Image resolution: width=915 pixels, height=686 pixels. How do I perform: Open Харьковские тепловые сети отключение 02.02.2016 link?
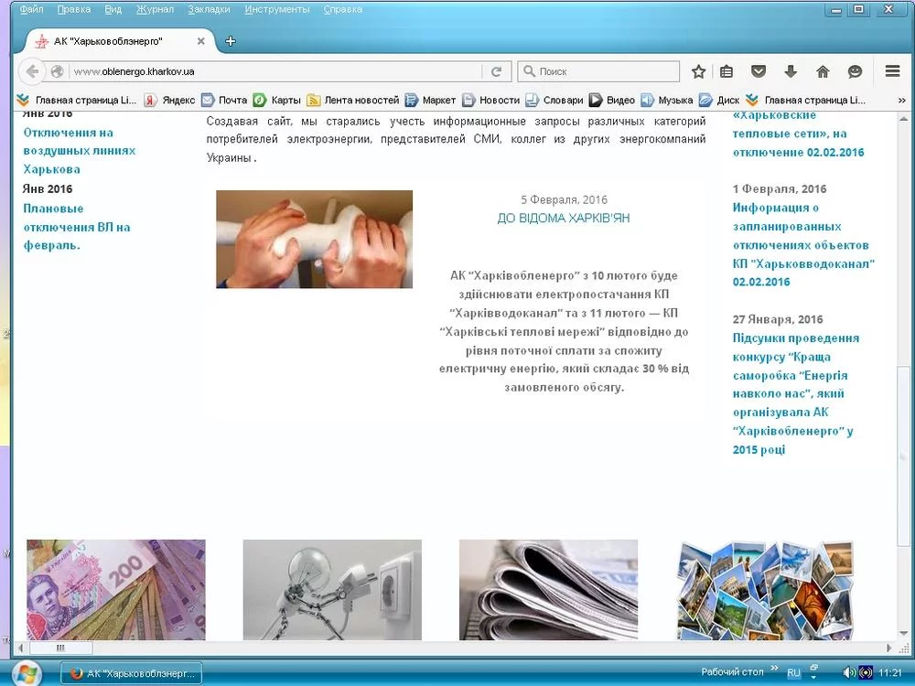(798, 134)
